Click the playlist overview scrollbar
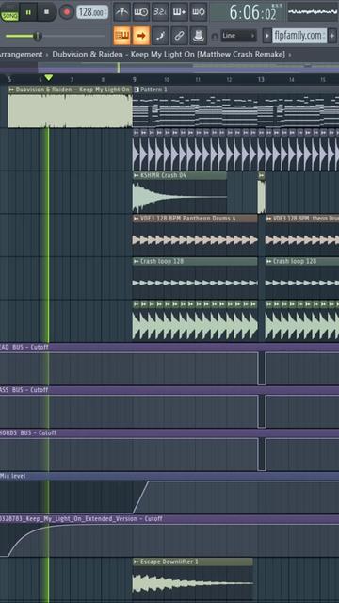Screen dimensions: 339x603 pos(169,68)
